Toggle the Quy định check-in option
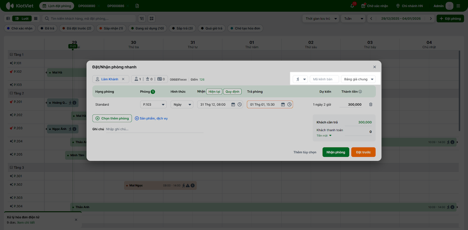The width and height of the screenshot is (468, 230). click(x=232, y=92)
